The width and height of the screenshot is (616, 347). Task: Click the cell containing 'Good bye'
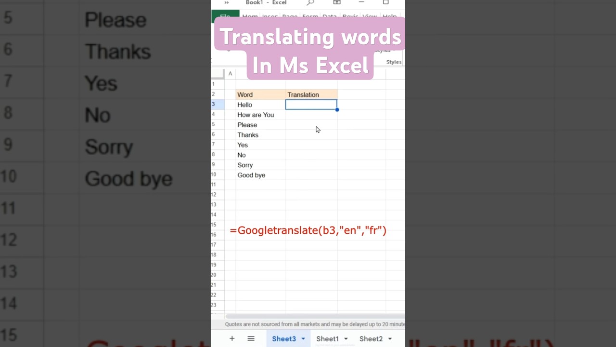coord(260,175)
